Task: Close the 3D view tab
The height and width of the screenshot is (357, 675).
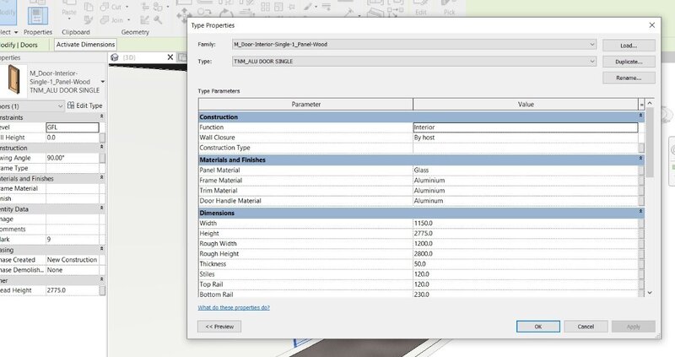Action: pos(170,57)
